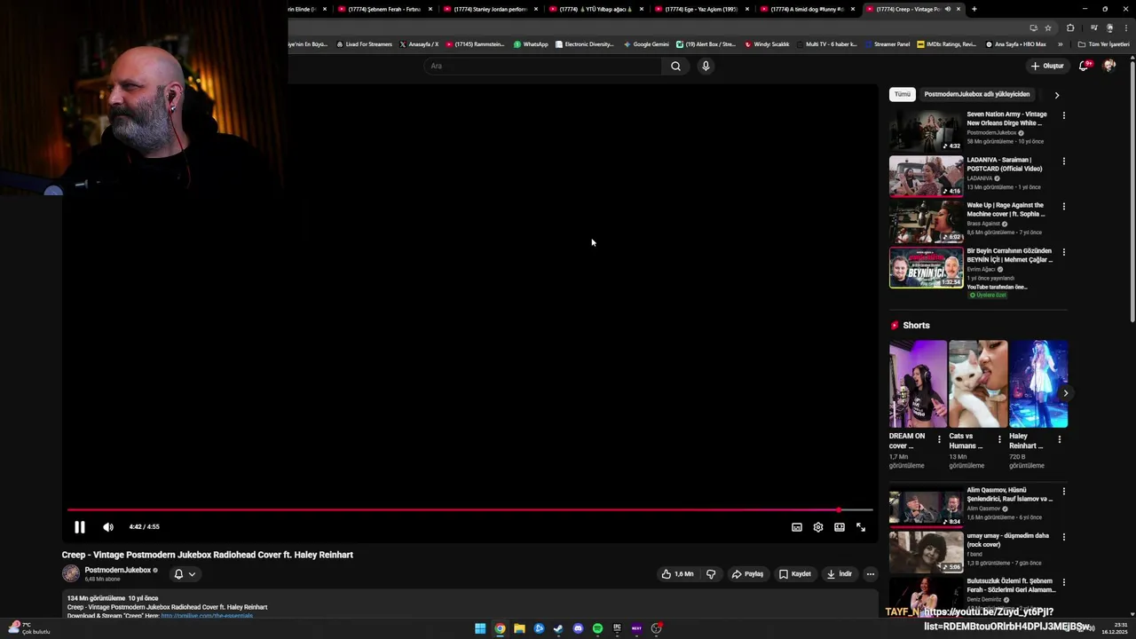Bookmark this page with star icon
The height and width of the screenshot is (639, 1136).
(x=1048, y=28)
